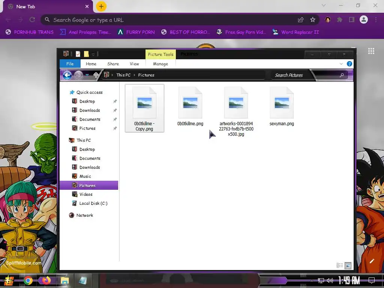Open Chrome profile avatar button
This screenshot has height=288, width=384.
364,19
